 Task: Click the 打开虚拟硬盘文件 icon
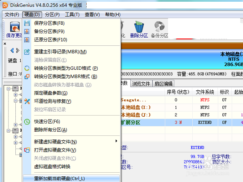27,150
